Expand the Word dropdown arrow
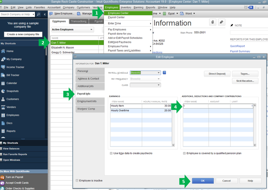 [194, 13]
